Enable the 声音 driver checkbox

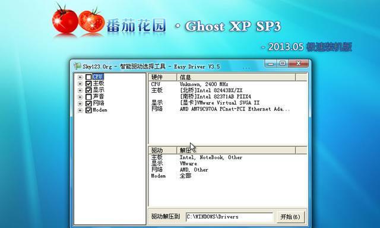coord(88,97)
